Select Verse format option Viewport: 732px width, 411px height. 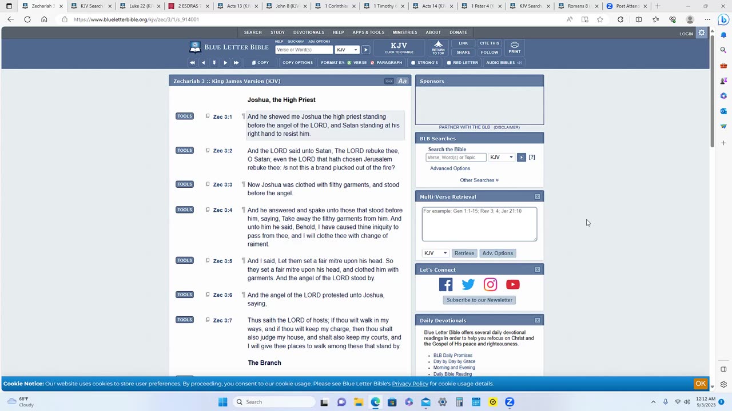357,63
